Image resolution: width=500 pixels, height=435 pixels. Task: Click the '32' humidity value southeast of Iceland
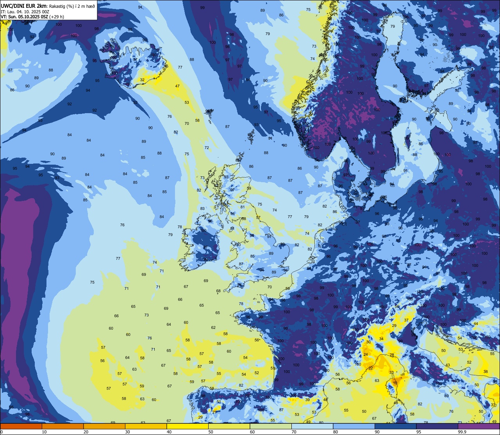click(x=142, y=80)
